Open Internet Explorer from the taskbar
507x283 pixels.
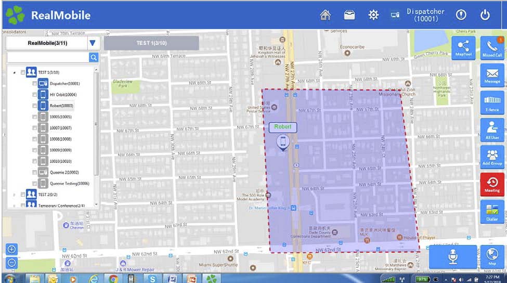94,278
